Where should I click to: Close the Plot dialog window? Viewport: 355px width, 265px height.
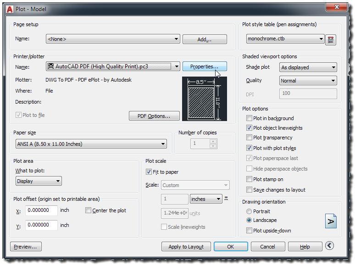(337, 7)
